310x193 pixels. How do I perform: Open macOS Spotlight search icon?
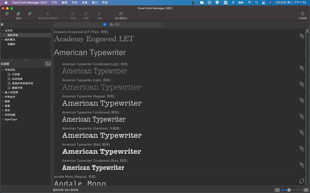[257, 2]
